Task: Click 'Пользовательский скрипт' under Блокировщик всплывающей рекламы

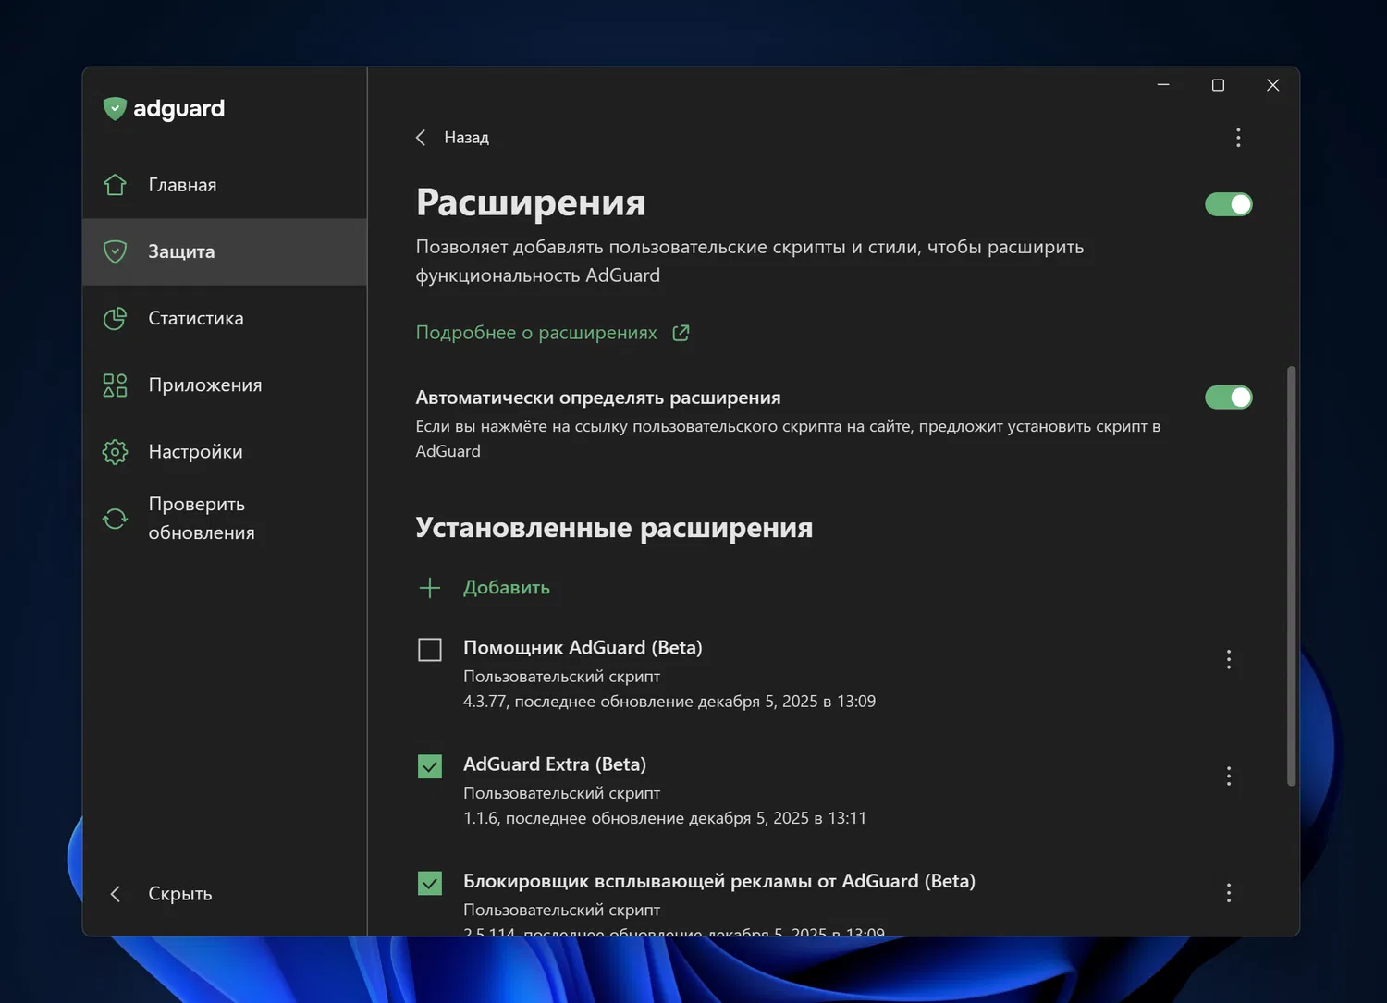Action: 561,910
